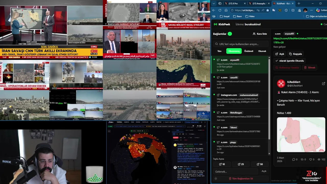Viewport: 327px width, 184px height.
Task: Select the Önizlendi filter tab
Action: 249,51
